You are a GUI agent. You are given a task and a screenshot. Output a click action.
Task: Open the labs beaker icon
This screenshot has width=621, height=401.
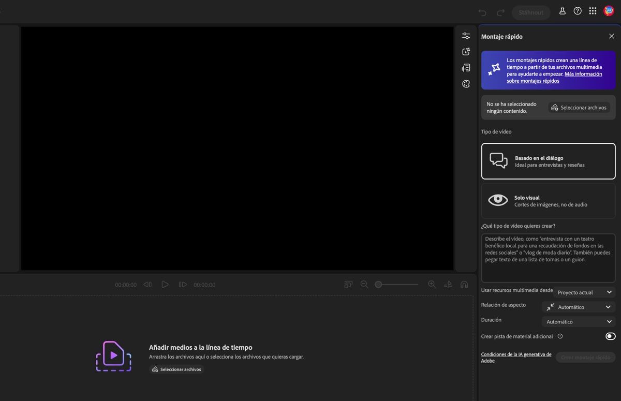click(x=563, y=11)
